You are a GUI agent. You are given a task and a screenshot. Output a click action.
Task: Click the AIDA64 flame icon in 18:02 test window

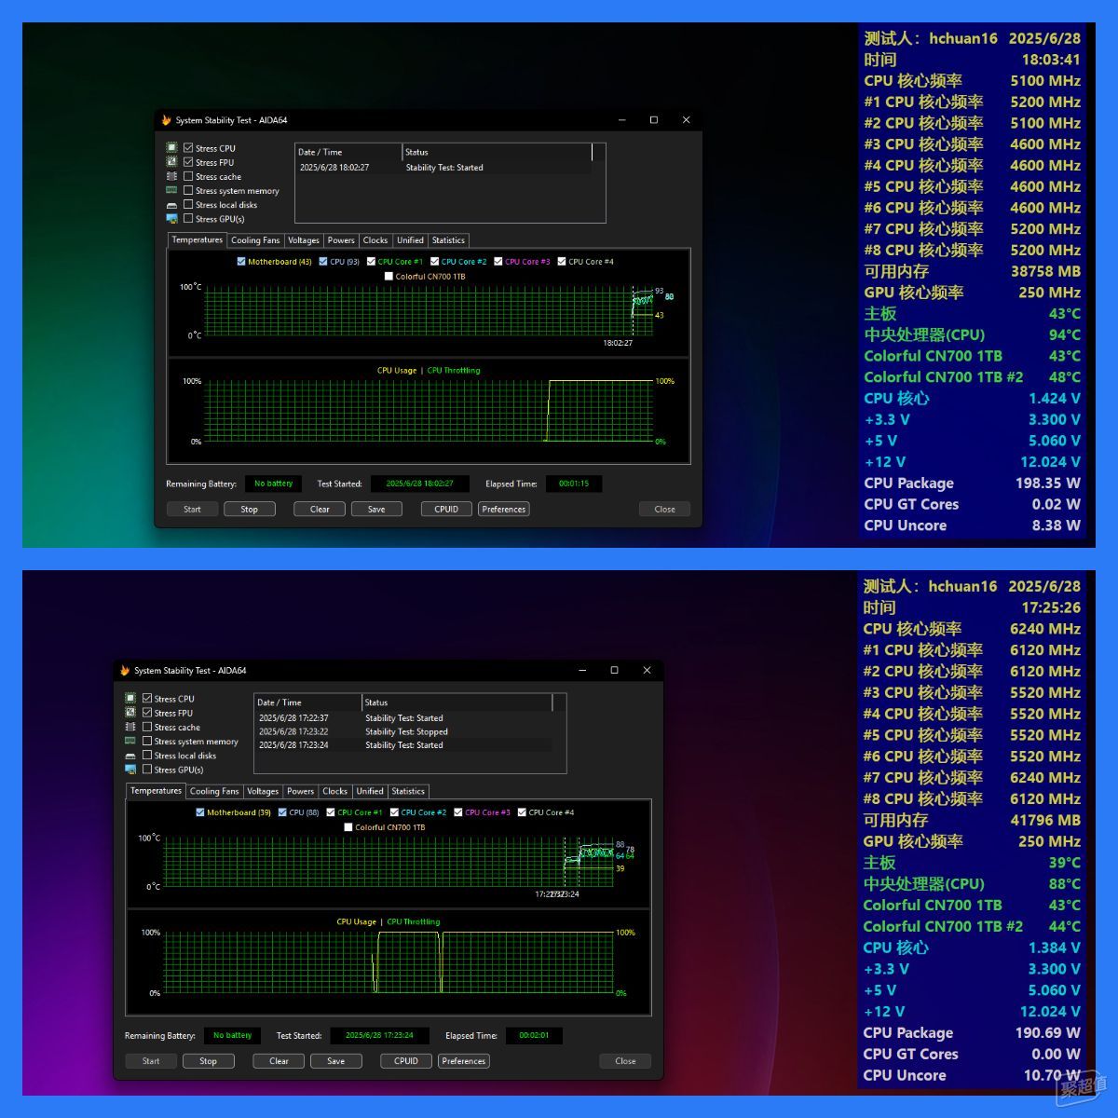[166, 120]
